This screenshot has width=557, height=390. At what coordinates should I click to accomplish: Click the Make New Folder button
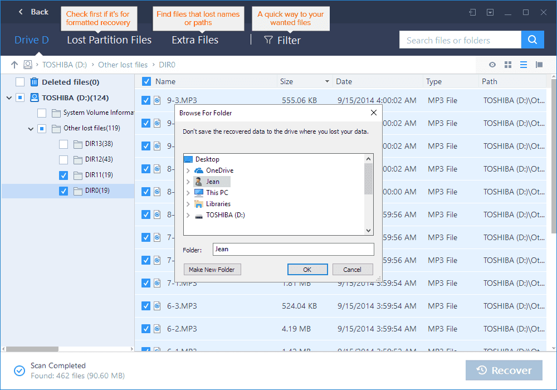click(212, 270)
